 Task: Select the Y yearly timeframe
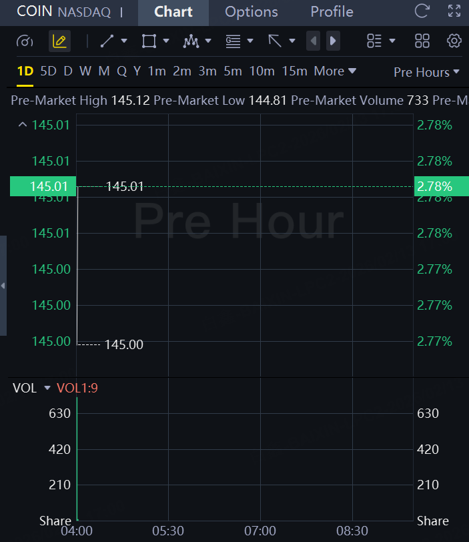click(137, 71)
